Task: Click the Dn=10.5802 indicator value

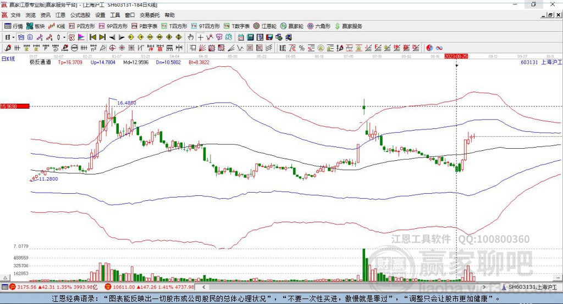Action: click(x=168, y=62)
